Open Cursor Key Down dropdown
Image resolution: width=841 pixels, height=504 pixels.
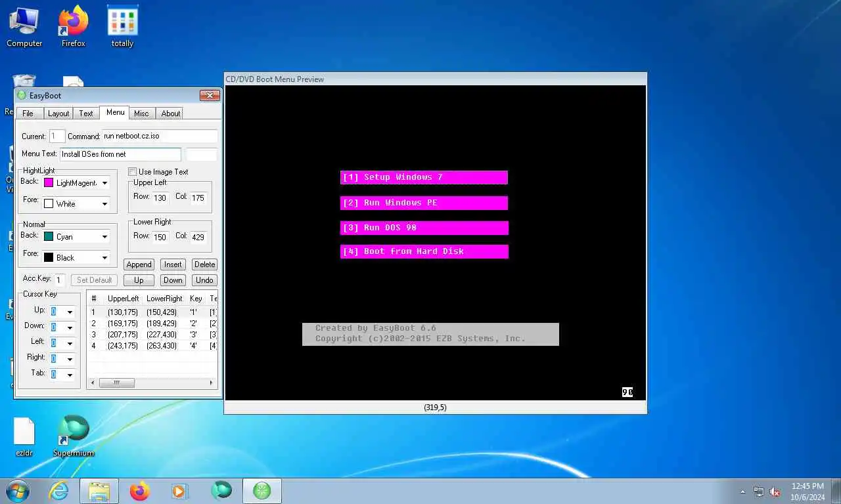pos(70,328)
